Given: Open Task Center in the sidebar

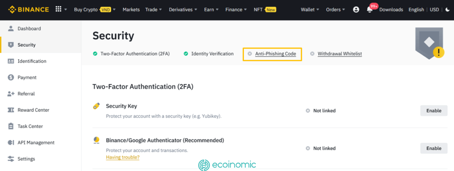Looking at the screenshot, I should (40, 126).
